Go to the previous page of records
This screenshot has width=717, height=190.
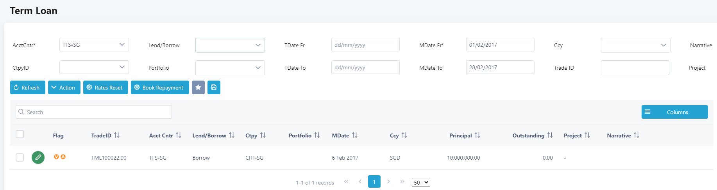(x=360, y=181)
